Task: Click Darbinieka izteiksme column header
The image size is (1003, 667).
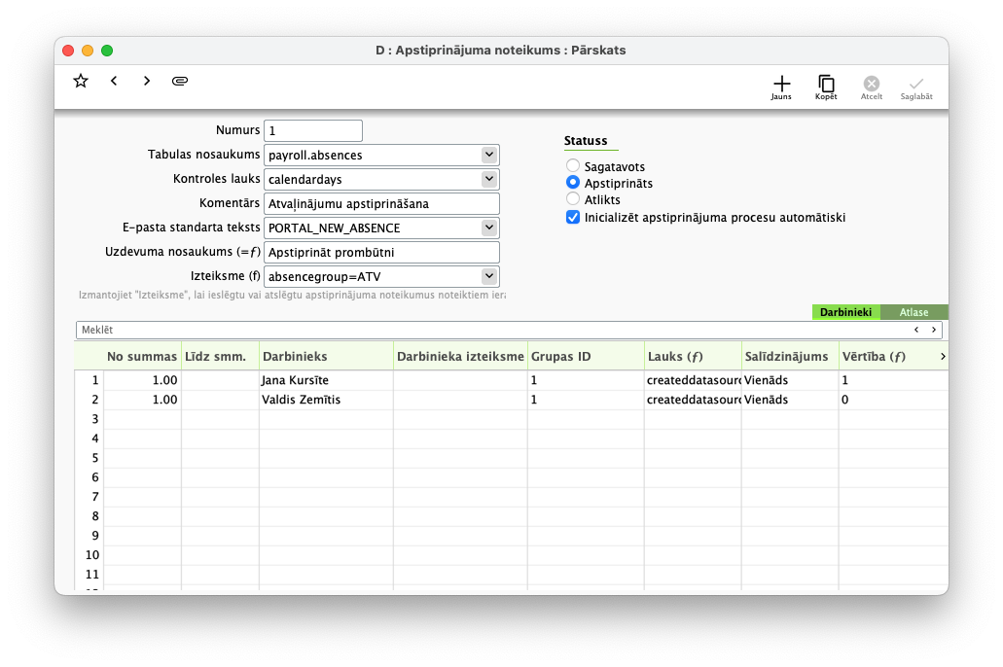Action: [x=460, y=356]
